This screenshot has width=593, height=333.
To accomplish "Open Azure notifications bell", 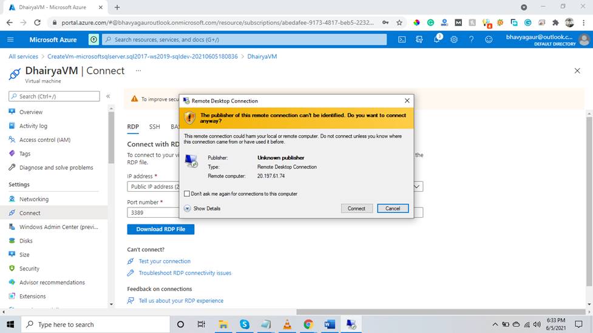I will point(437,39).
